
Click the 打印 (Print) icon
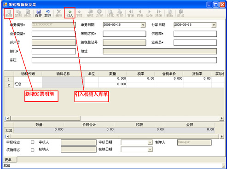pyautogui.click(x=120, y=13)
